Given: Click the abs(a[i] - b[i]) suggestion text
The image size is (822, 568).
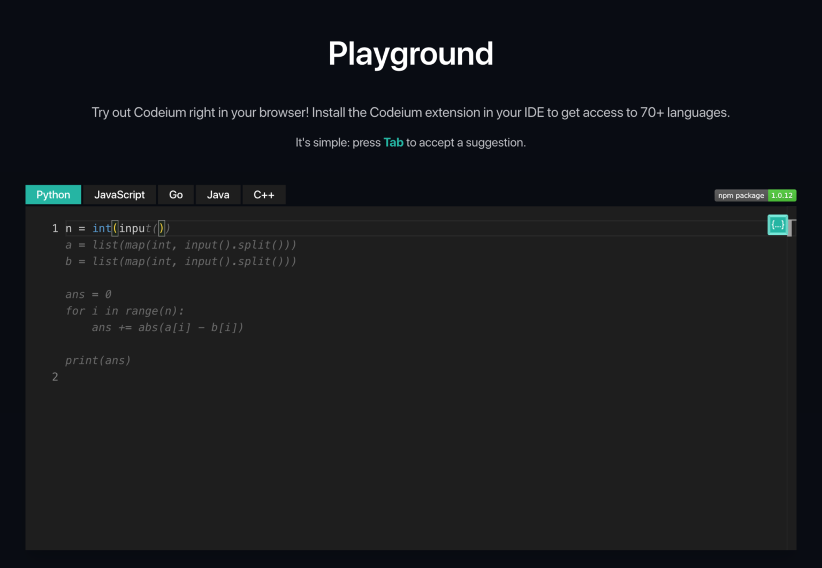Looking at the screenshot, I should (x=191, y=327).
